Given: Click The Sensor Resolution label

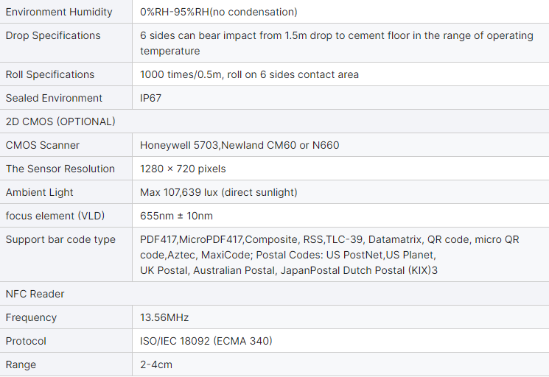Looking at the screenshot, I should tap(60, 169).
